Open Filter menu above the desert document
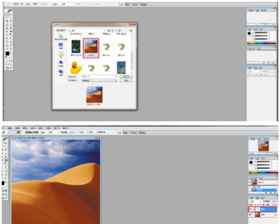The width and height of the screenshot is (280, 224). pyautogui.click(x=41, y=128)
